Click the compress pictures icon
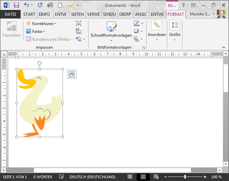This screenshot has width=229, height=181. click(x=79, y=23)
